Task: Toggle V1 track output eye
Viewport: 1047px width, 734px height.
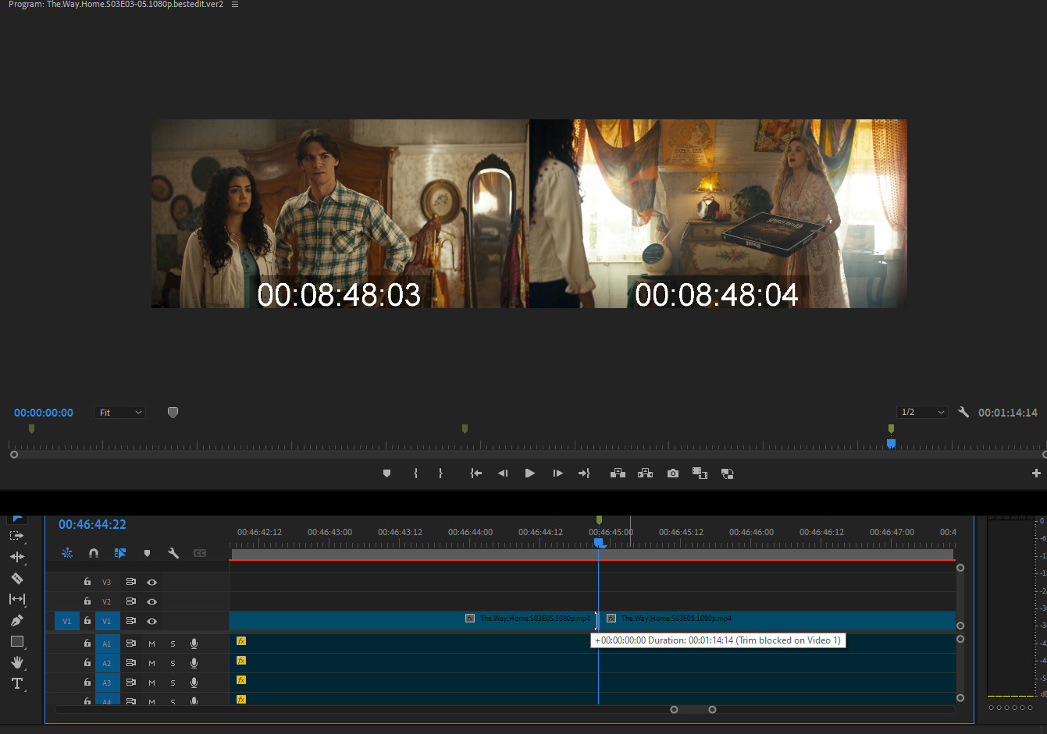Action: [x=151, y=621]
